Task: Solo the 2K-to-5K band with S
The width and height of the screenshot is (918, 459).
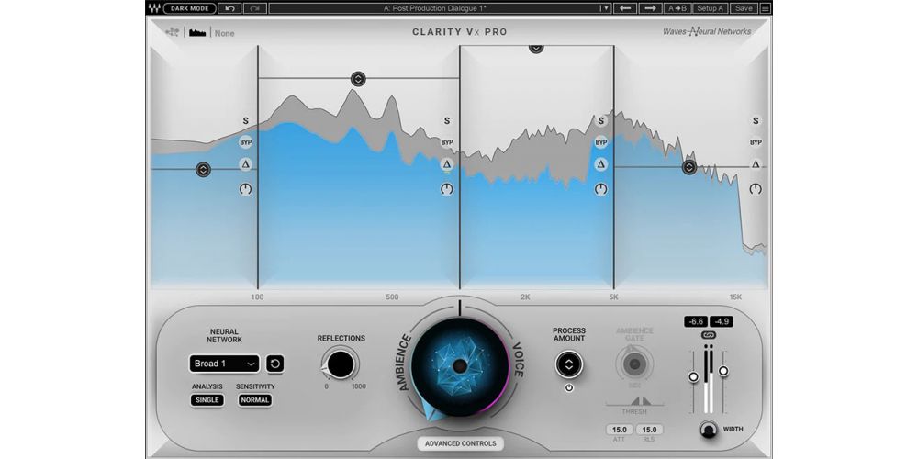Action: click(600, 121)
